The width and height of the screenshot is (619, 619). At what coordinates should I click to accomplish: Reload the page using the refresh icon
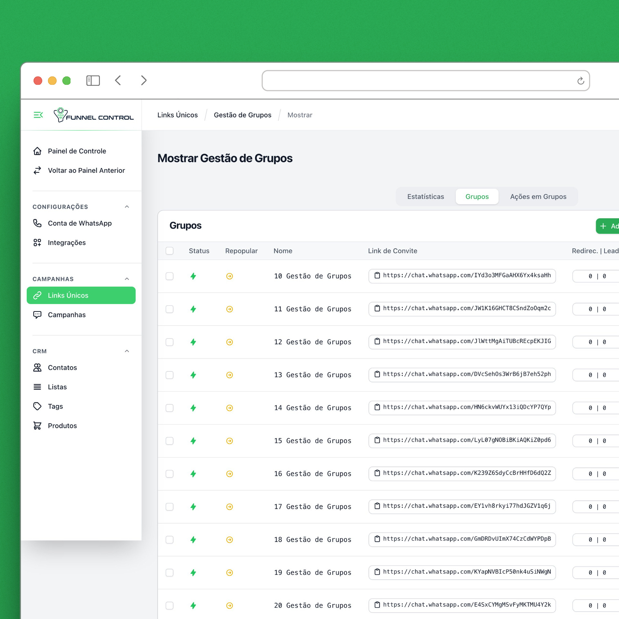click(581, 81)
